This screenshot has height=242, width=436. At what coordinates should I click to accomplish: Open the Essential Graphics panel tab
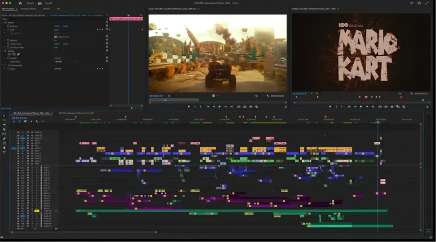pos(28,8)
